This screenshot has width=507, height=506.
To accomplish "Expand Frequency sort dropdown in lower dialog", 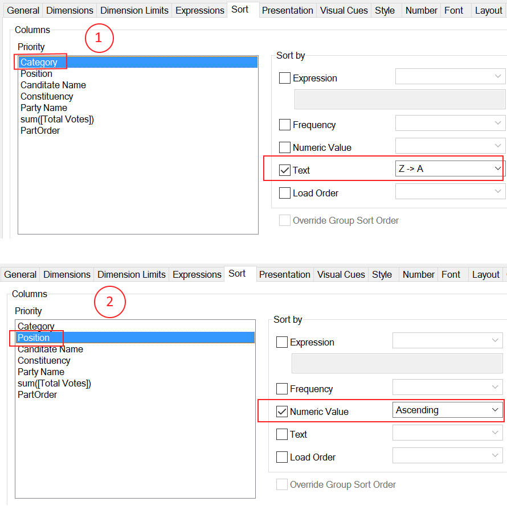I will point(447,389).
